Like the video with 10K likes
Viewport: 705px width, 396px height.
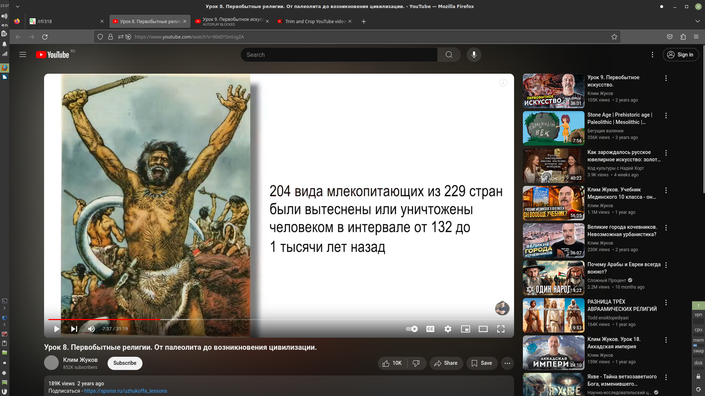point(392,363)
